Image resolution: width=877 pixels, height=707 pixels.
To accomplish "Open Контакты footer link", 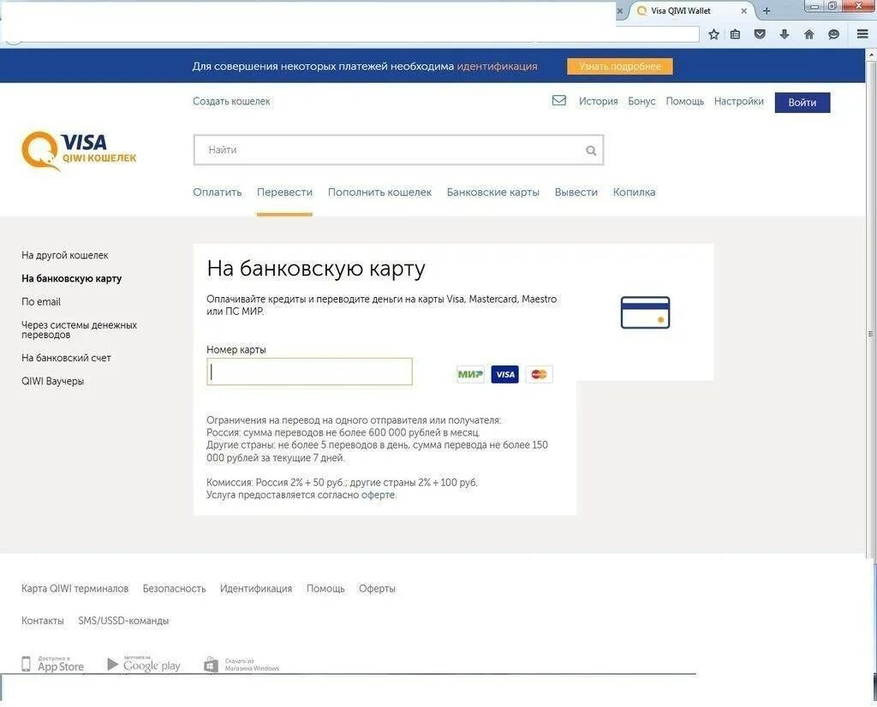I will click(x=43, y=621).
